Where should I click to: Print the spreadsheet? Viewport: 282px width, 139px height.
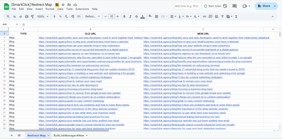[27, 17]
